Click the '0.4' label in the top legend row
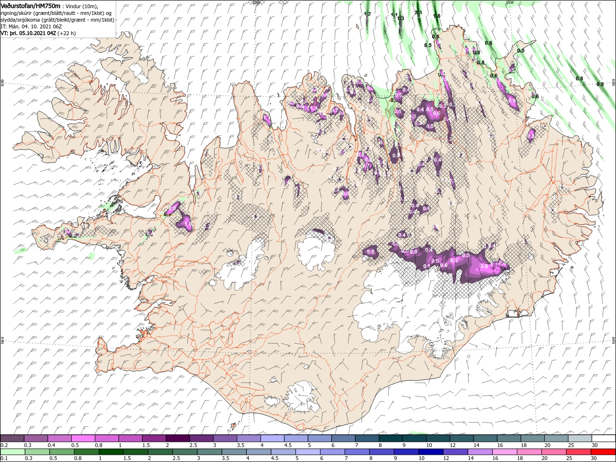This screenshot has height=462, width=616. point(51,445)
